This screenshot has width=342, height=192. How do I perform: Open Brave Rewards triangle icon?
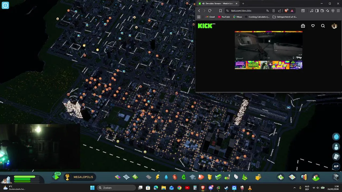[292, 11]
